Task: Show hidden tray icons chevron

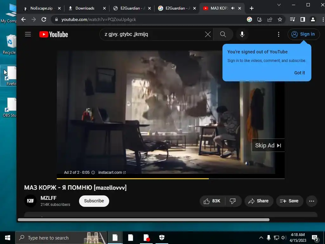Action: tap(261, 238)
